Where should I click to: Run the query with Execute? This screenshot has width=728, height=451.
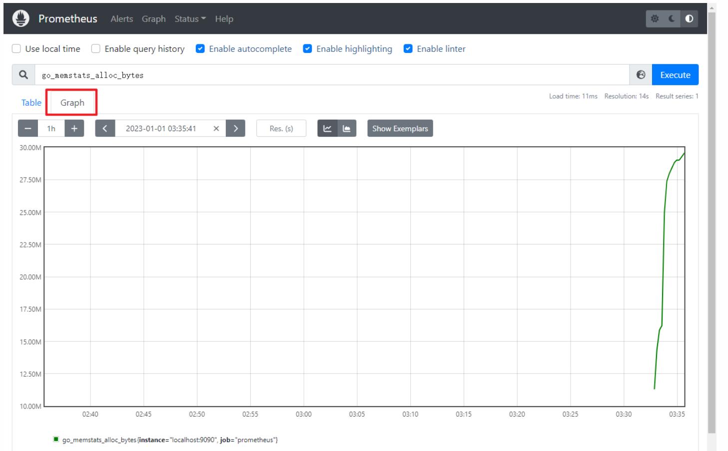[x=675, y=75]
